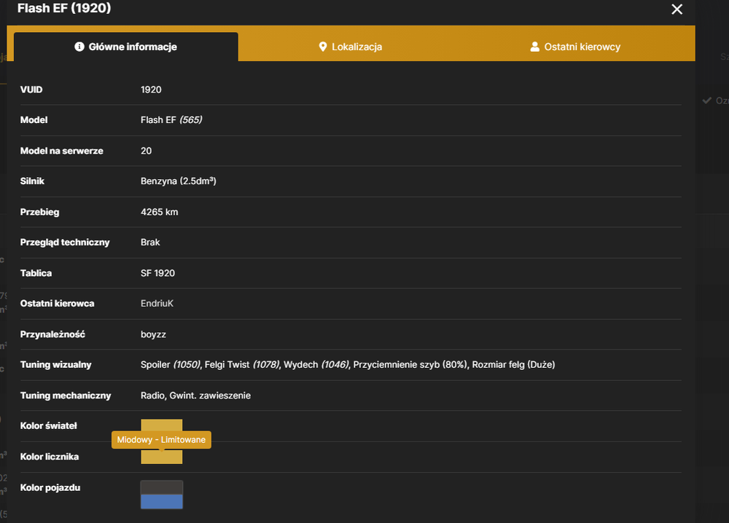Open the Główne informacje tab
Screen dimensions: 729x523
click(126, 47)
